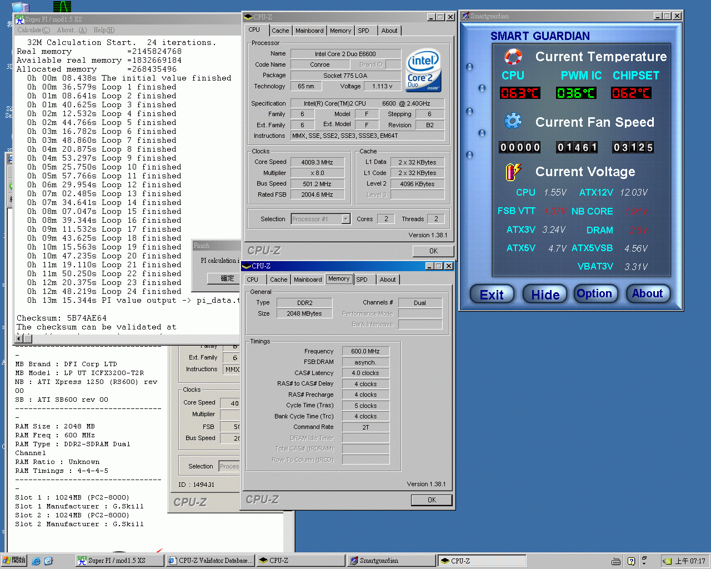The image size is (711, 569).
Task: Click the taskbar clock 07:17
Action: click(x=690, y=561)
